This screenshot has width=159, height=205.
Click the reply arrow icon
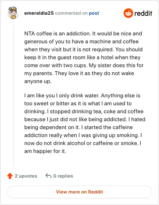[x=48, y=176]
